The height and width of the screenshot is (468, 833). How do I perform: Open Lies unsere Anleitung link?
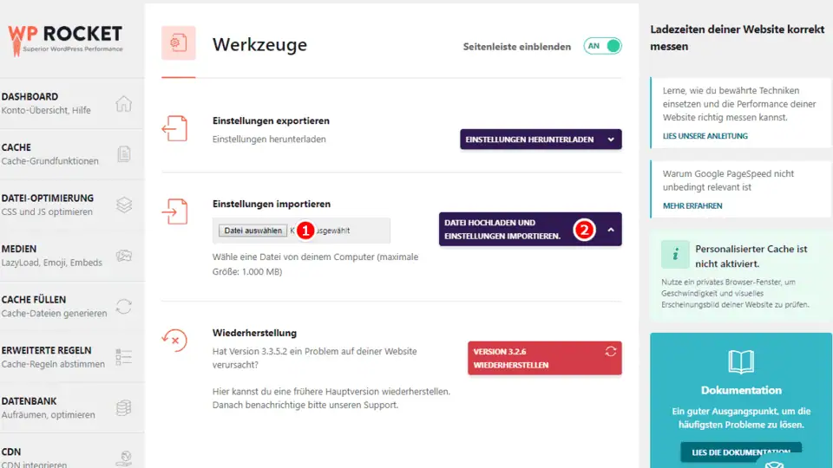(705, 136)
